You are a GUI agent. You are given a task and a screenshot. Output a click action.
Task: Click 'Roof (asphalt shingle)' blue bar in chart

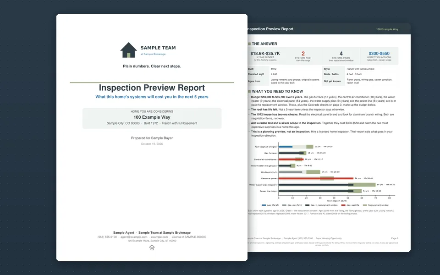(x=286, y=147)
